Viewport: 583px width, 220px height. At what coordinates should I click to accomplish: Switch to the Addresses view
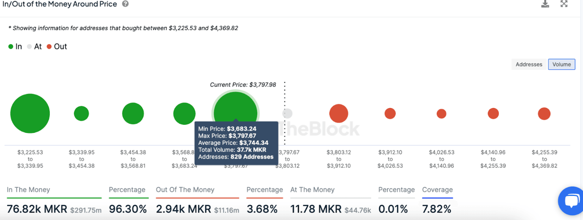(x=529, y=64)
